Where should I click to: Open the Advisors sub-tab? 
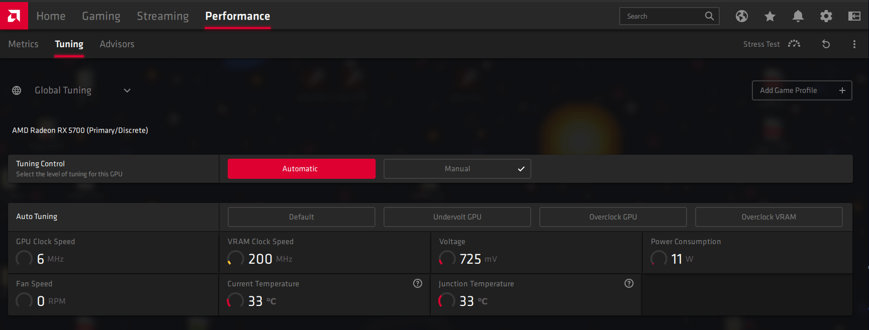117,44
